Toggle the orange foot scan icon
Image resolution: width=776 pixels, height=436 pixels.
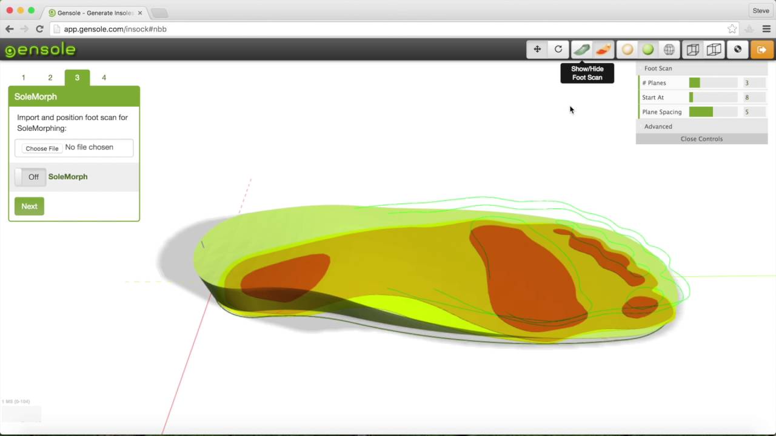[603, 50]
